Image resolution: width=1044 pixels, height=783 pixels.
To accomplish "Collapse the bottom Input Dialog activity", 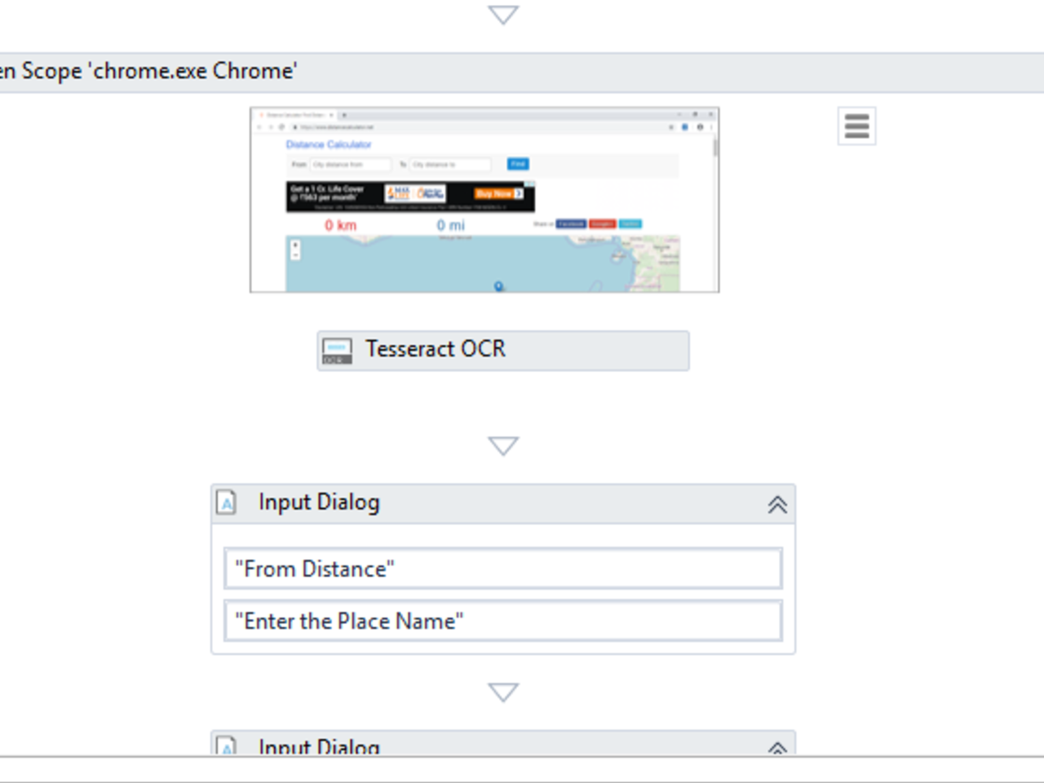I will click(777, 748).
